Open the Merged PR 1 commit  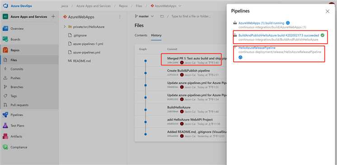tap(197, 58)
